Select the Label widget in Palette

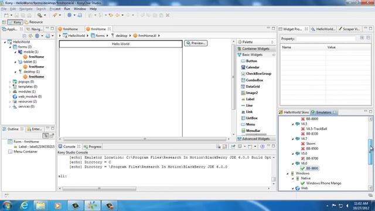pos(247,99)
